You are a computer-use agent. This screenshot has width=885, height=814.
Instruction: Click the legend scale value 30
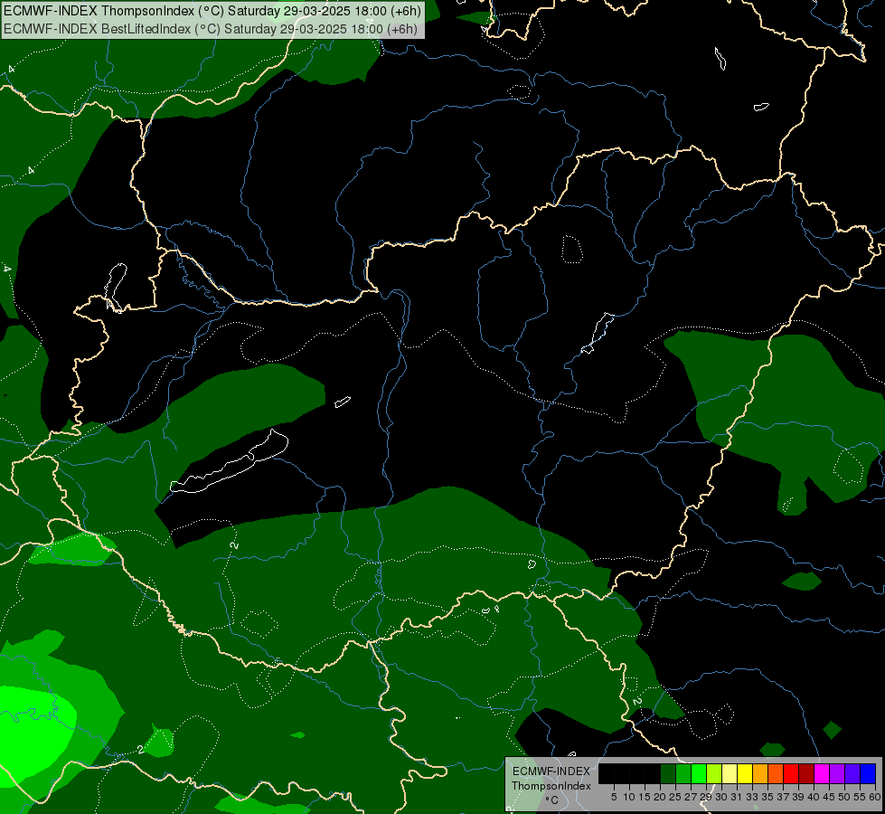(722, 797)
